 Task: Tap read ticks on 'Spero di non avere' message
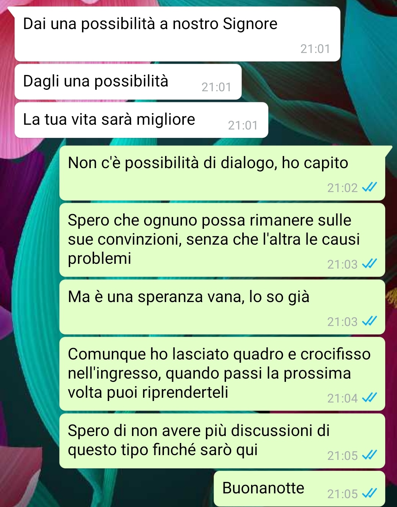369,455
